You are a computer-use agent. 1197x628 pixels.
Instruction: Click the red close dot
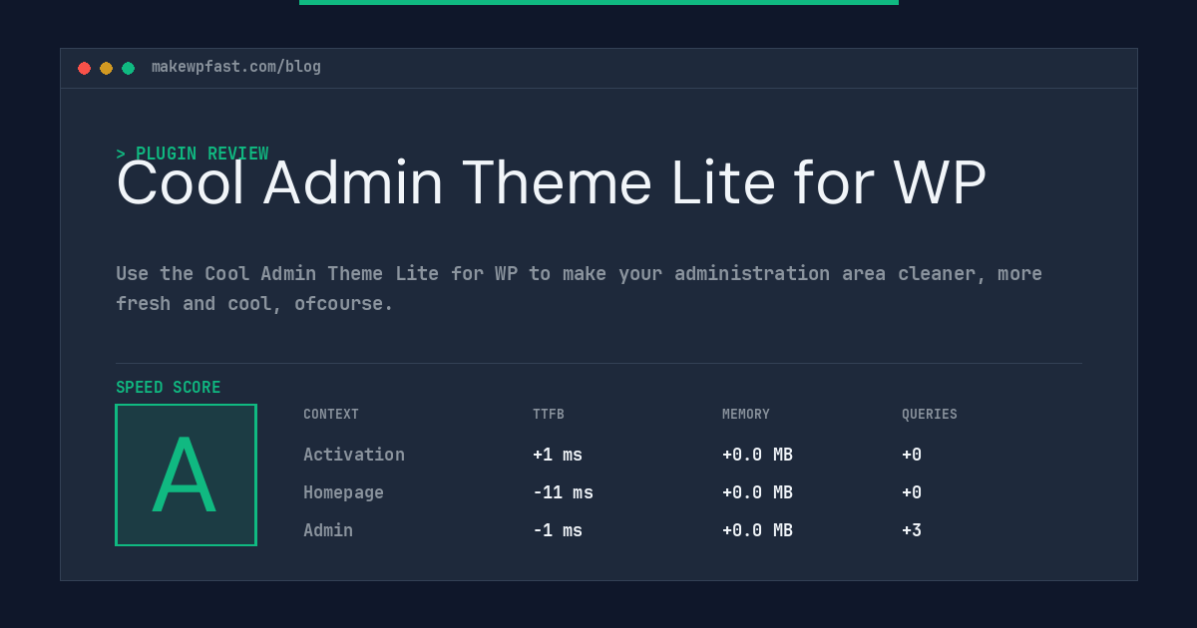[84, 68]
